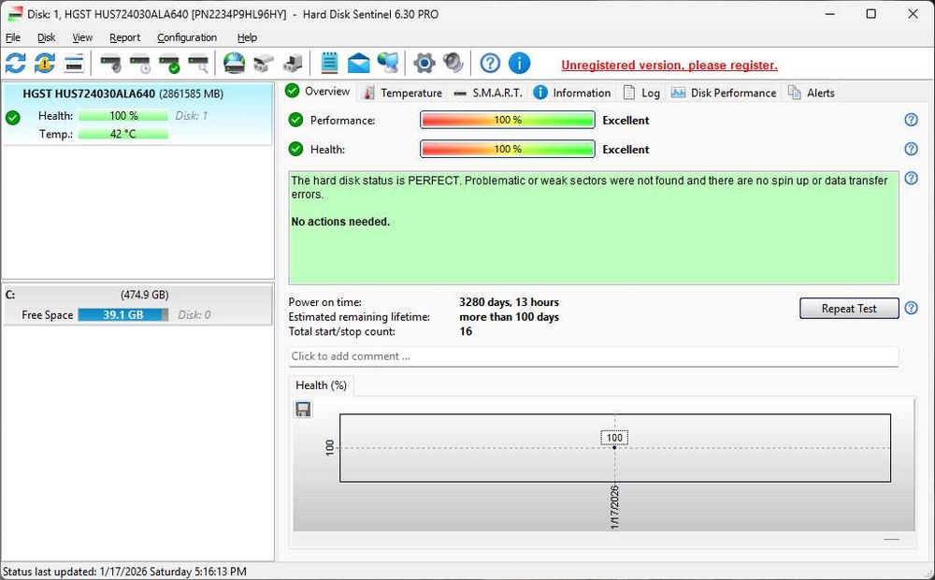Click the disk icon with magnifying glass
935x580 pixels.
pyautogui.click(x=198, y=63)
